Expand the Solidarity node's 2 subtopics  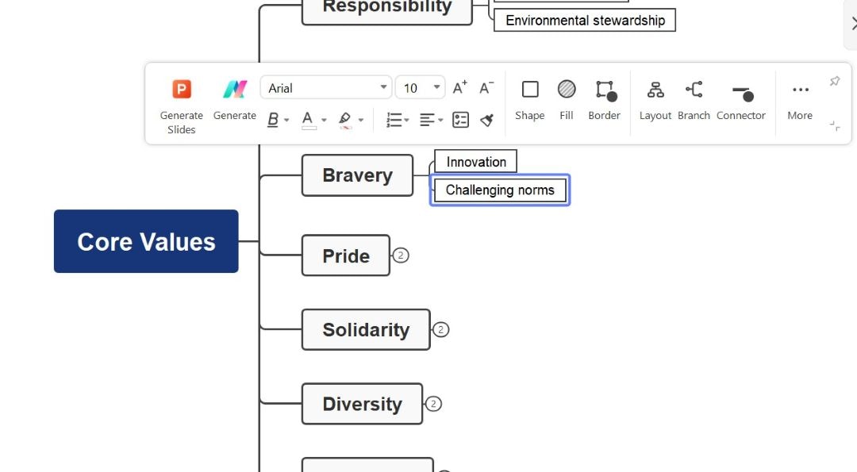(441, 329)
